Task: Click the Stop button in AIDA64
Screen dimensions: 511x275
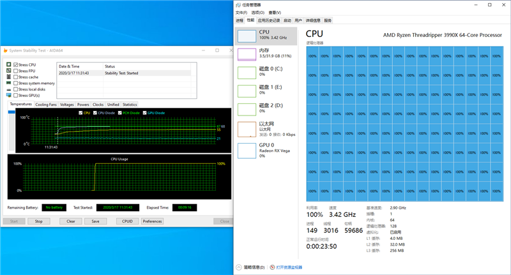Action: pyautogui.click(x=39, y=221)
